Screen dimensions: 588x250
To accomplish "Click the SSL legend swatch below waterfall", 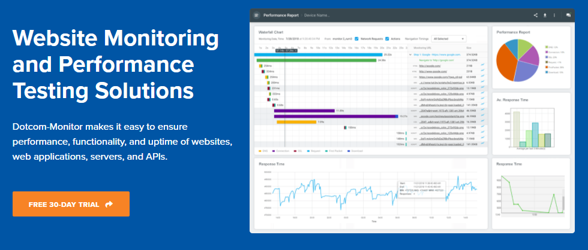I will [295, 151].
